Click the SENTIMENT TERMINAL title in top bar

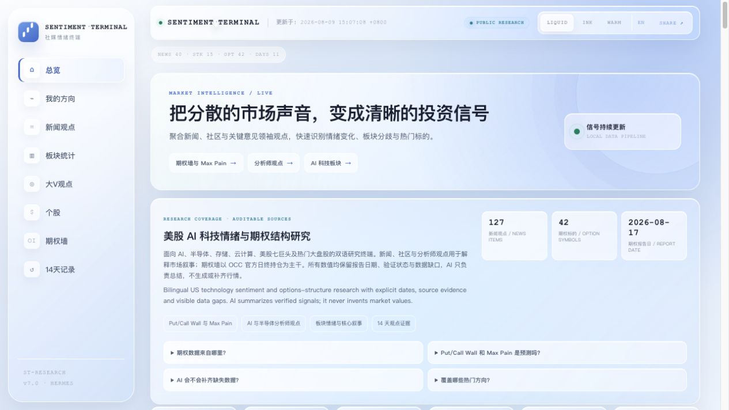pyautogui.click(x=213, y=22)
